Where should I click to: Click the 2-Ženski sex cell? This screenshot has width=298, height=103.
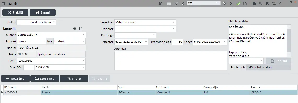(136, 92)
